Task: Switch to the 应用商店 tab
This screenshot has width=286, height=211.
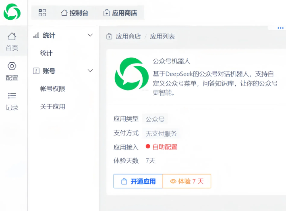Action: (x=120, y=13)
